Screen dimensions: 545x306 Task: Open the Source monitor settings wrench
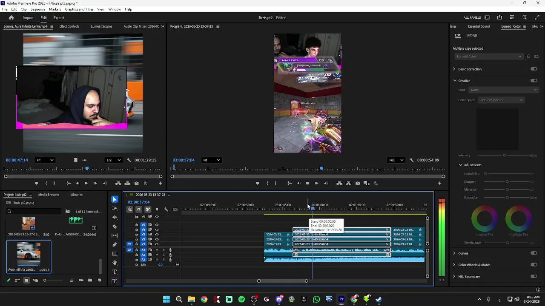129,160
